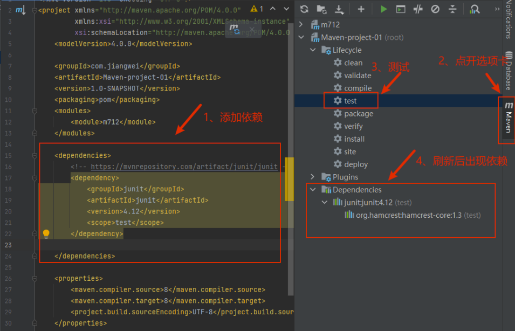
Task: Click the Plugins folder icon
Action: (x=326, y=177)
